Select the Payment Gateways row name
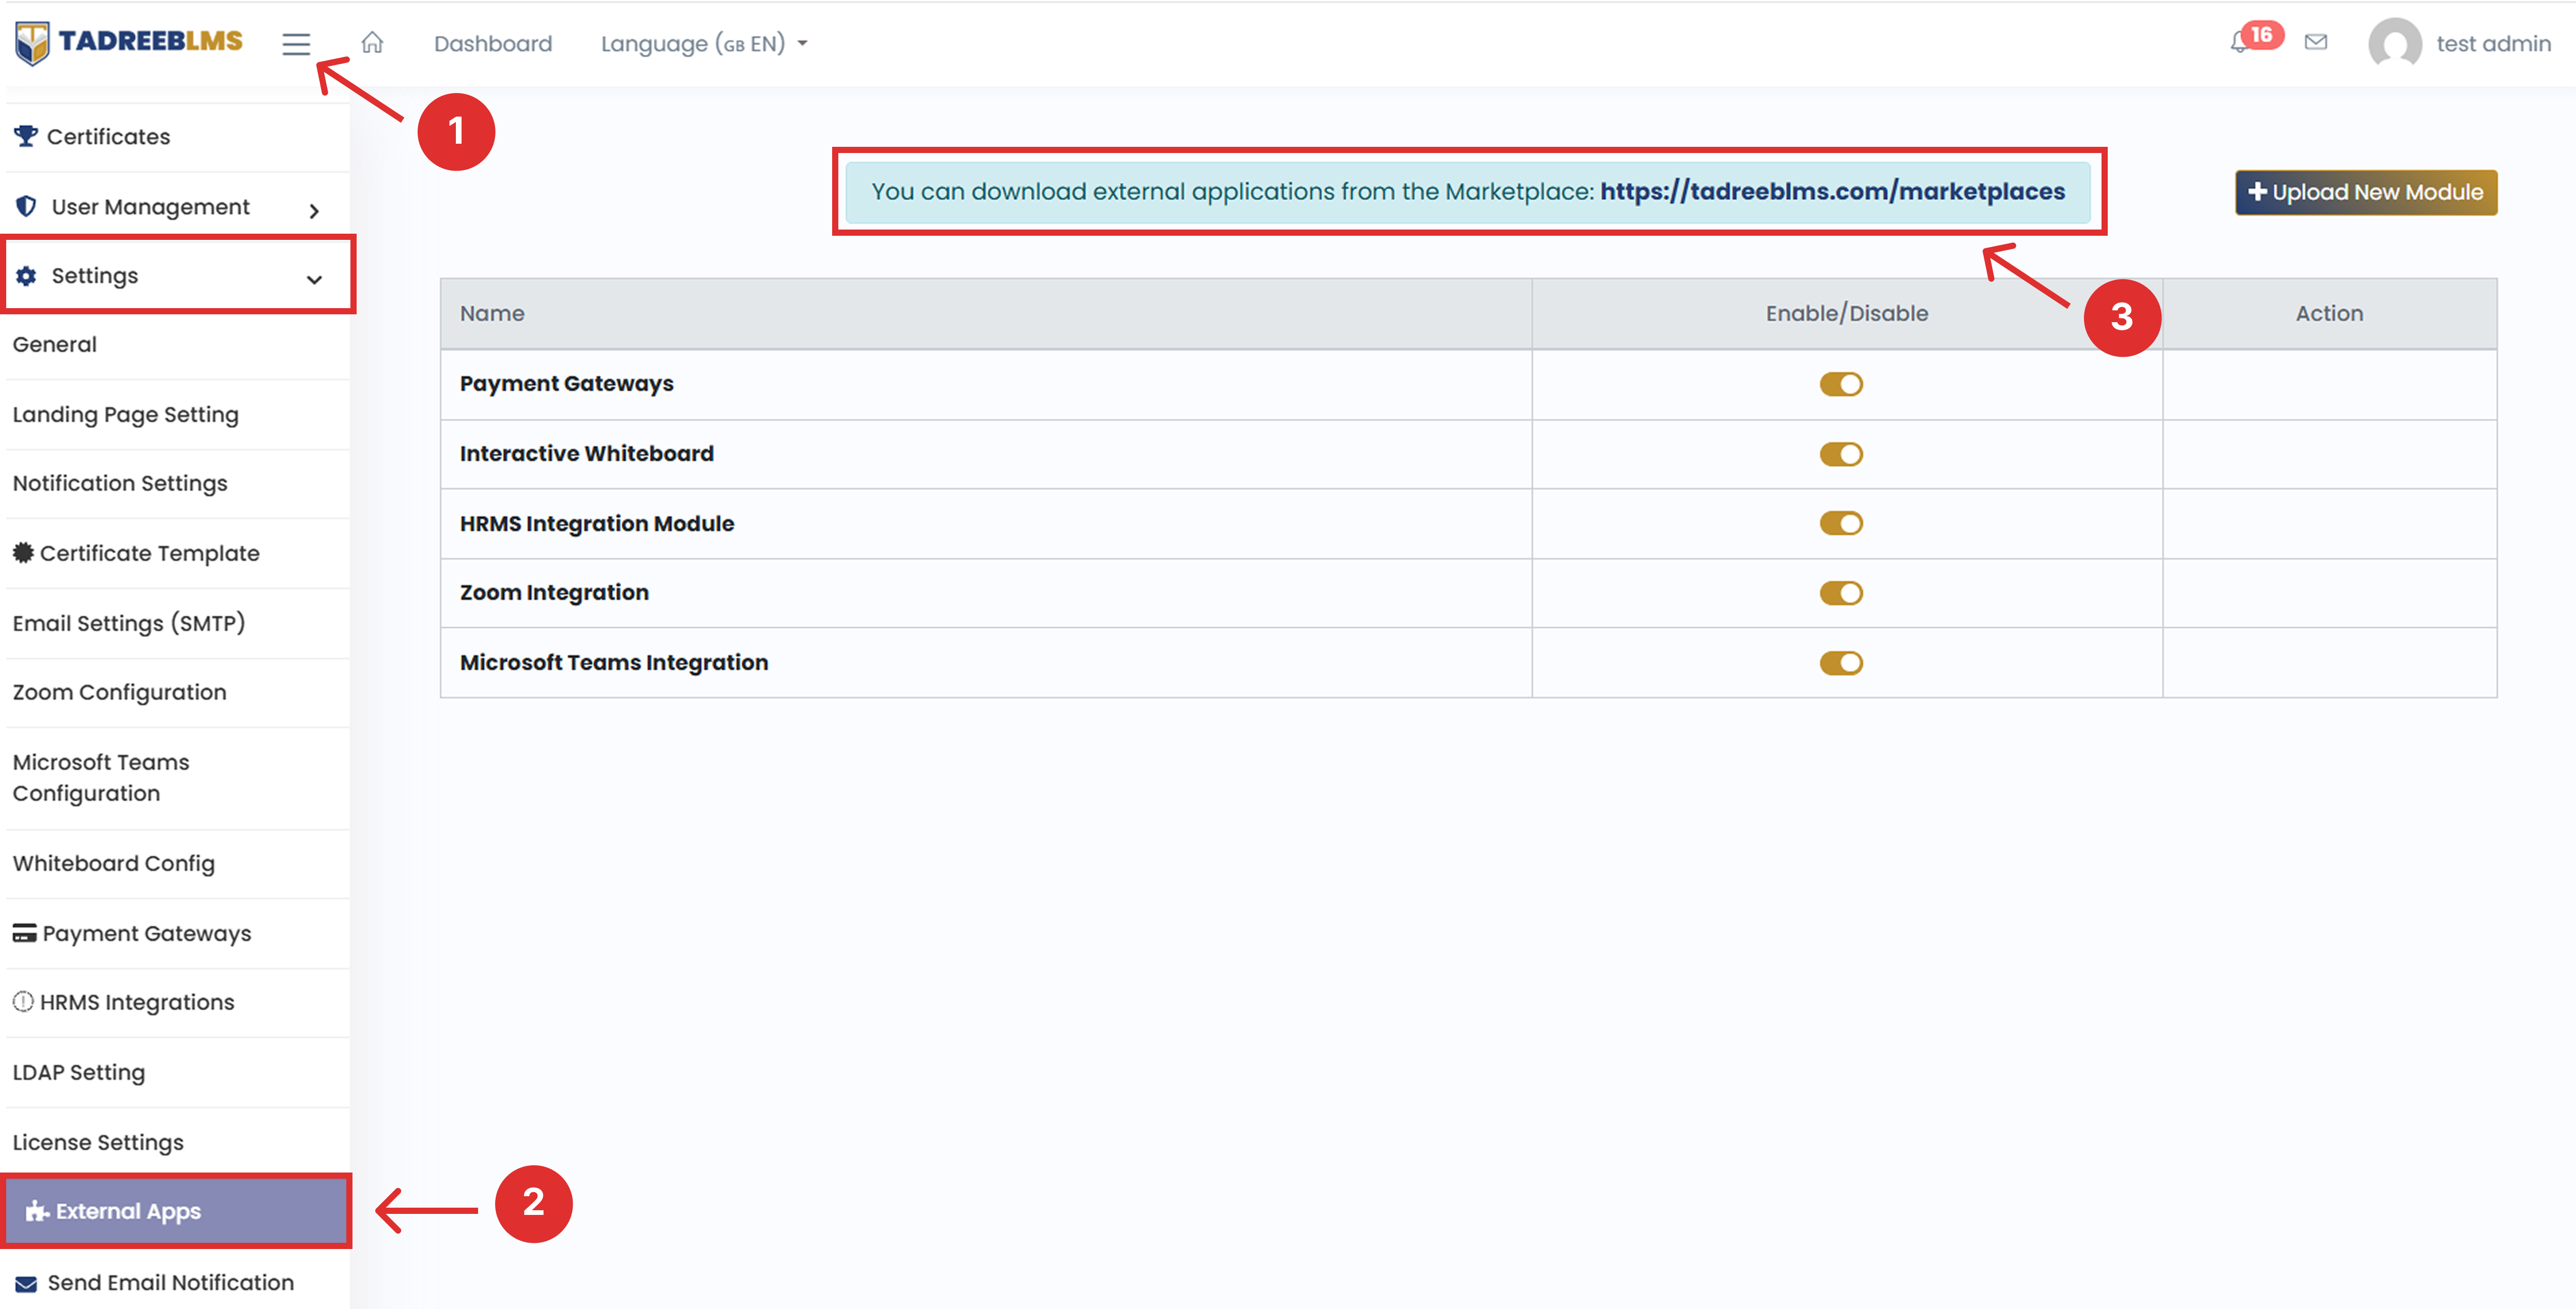 (566, 383)
